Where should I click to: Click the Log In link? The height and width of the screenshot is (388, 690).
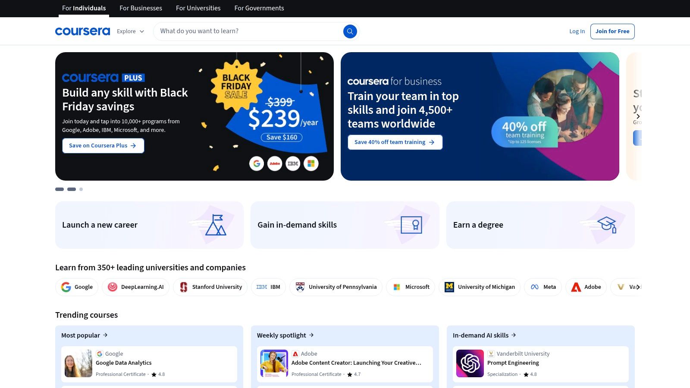(x=577, y=31)
